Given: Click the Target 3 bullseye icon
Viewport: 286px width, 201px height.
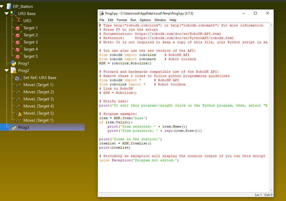Looking at the screenshot, I should pos(18,42).
